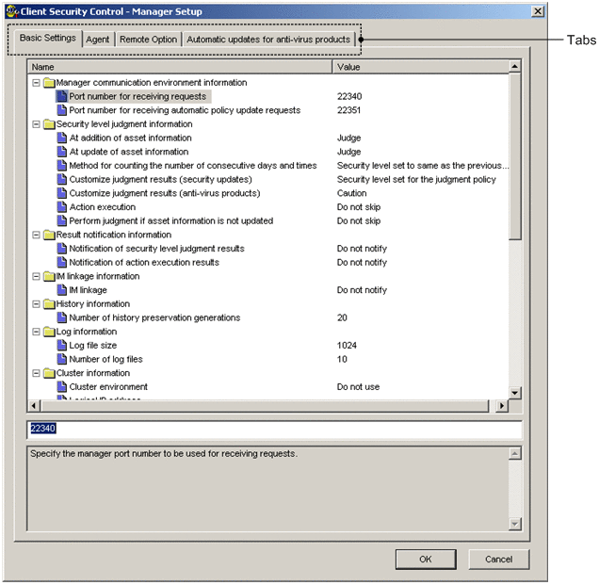The width and height of the screenshot is (599, 585).
Task: Click the icon beside Number of history preservation generations
Action: pyautogui.click(x=61, y=317)
